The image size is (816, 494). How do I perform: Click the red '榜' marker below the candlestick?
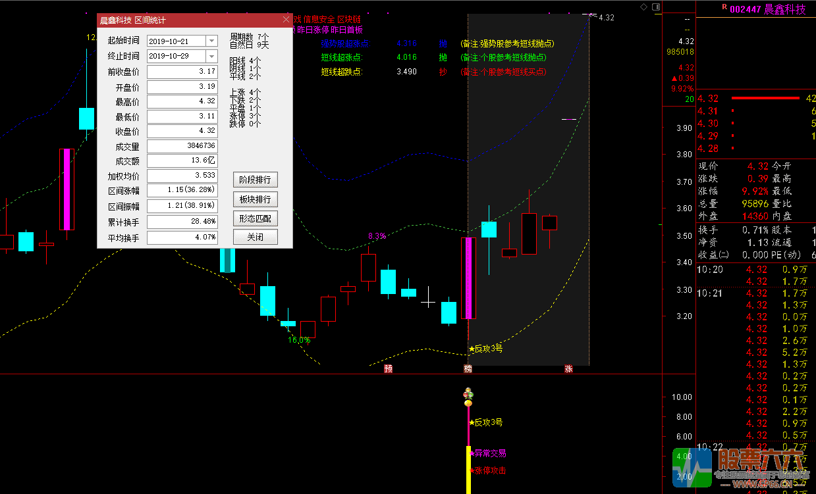(x=468, y=369)
